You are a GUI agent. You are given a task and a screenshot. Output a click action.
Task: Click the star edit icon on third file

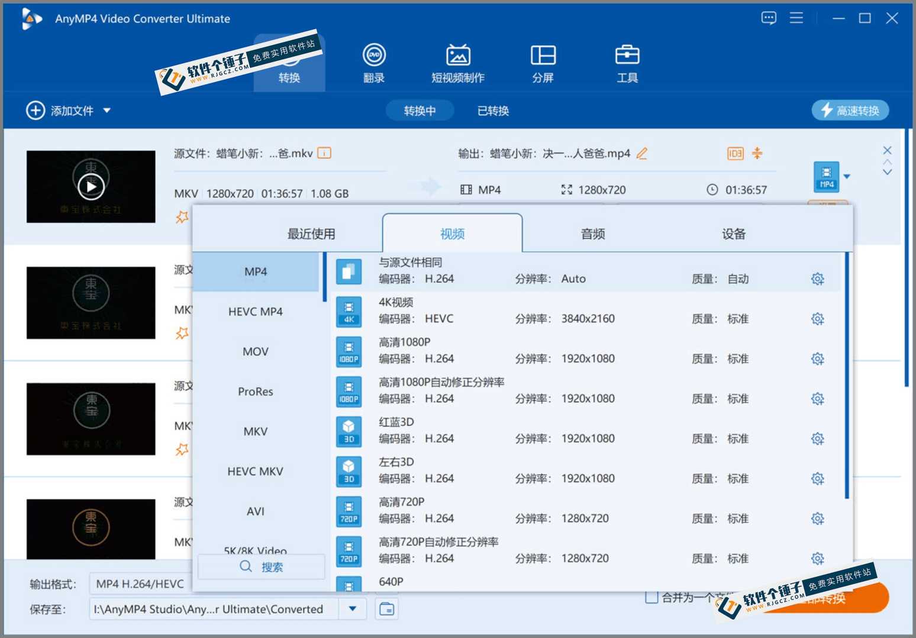(182, 449)
